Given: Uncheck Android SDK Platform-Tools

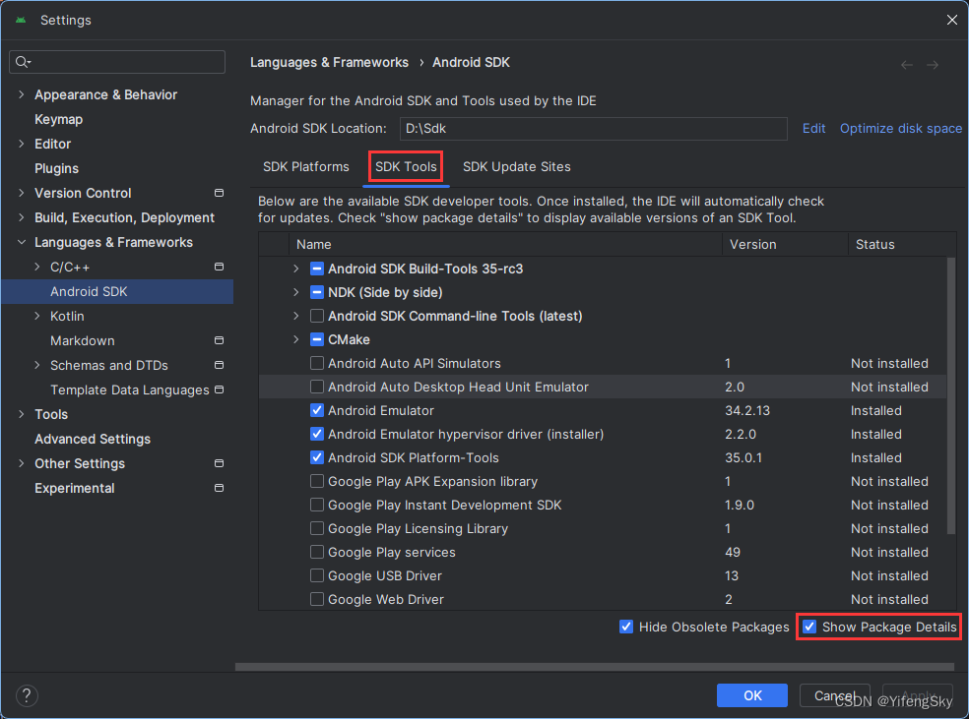Looking at the screenshot, I should pyautogui.click(x=317, y=458).
